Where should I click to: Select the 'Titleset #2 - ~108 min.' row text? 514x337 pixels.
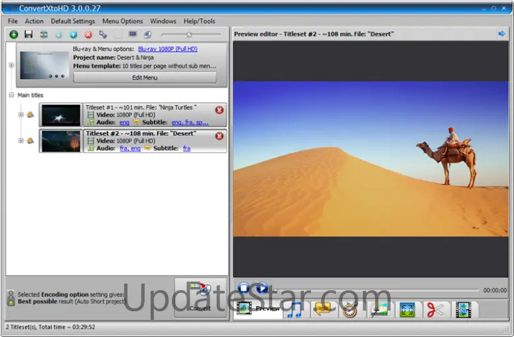tap(141, 133)
